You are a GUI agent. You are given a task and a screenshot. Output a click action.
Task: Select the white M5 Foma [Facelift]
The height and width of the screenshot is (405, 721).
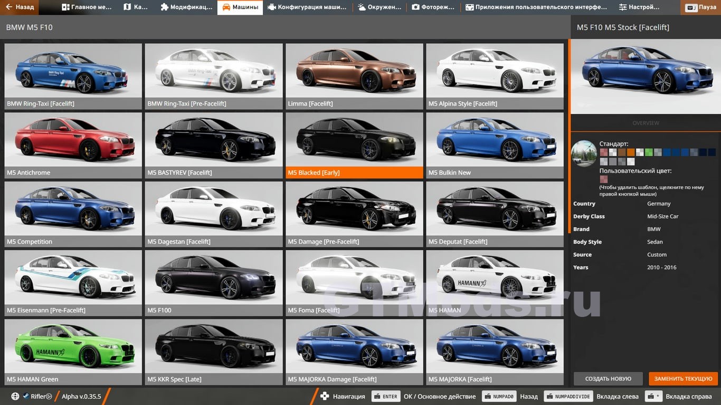(x=354, y=283)
